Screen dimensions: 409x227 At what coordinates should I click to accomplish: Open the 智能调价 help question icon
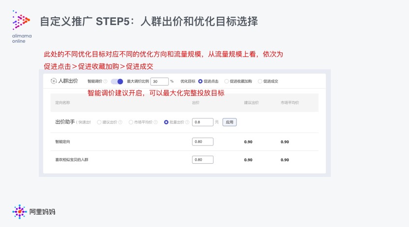pyautogui.click(x=105, y=81)
